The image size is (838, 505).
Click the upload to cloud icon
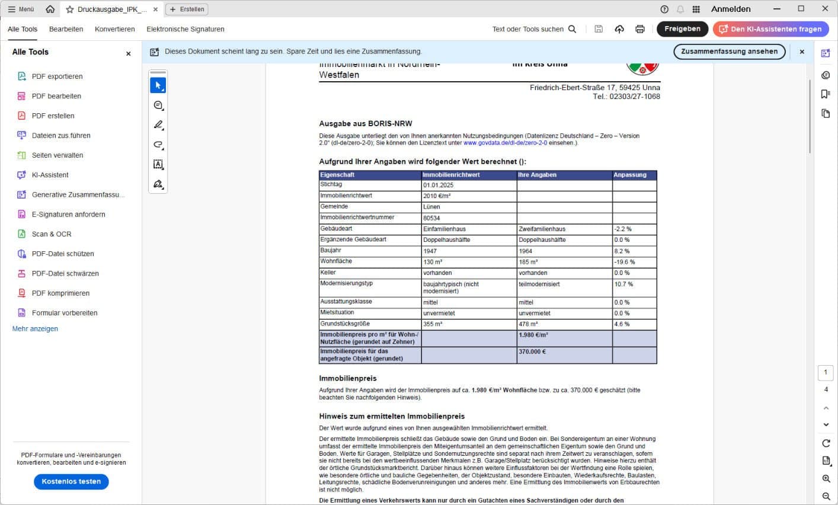(x=619, y=29)
